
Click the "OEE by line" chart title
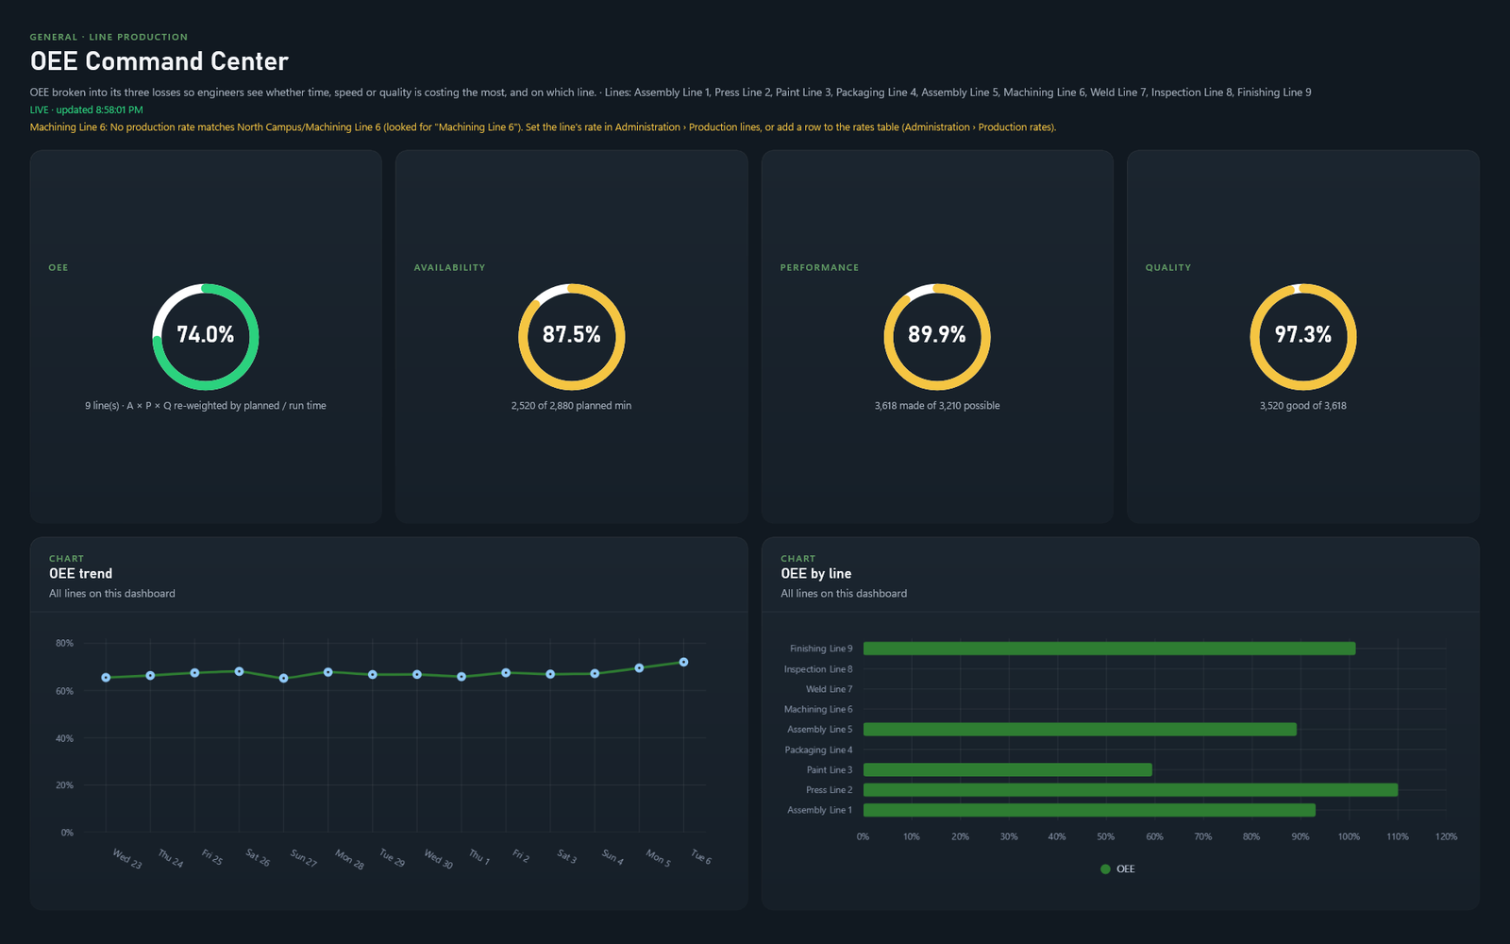(x=816, y=574)
